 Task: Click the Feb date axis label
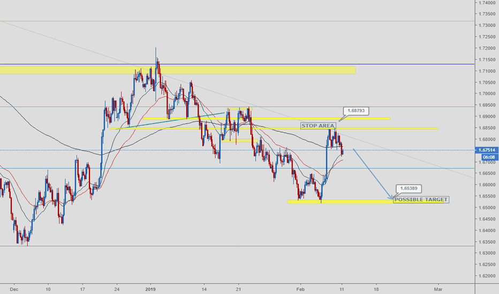click(300, 289)
